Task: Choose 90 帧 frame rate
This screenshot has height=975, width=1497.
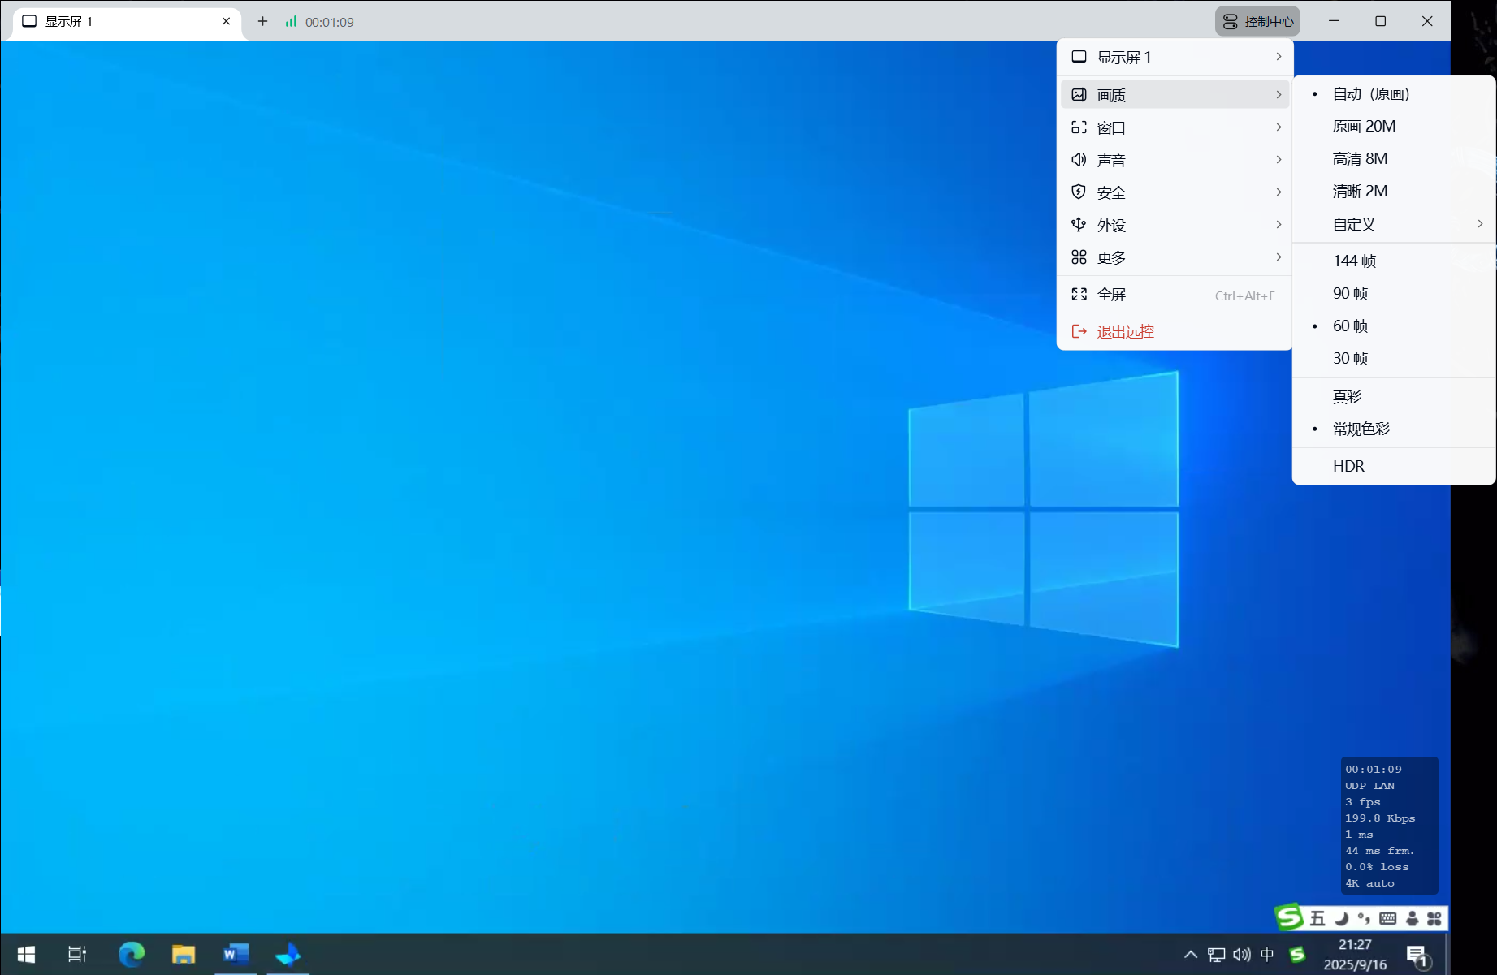Action: click(x=1394, y=293)
